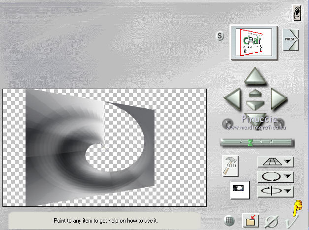Toggle the round grid button

[229, 220]
